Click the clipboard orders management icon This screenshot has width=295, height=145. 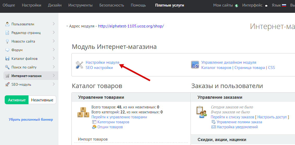[x=201, y=112]
